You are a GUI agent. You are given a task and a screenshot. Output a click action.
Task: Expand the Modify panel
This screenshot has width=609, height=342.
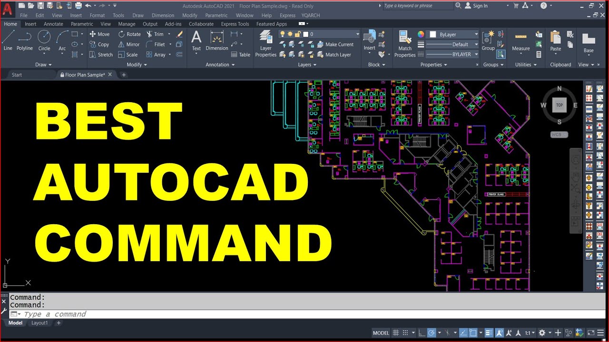point(137,65)
